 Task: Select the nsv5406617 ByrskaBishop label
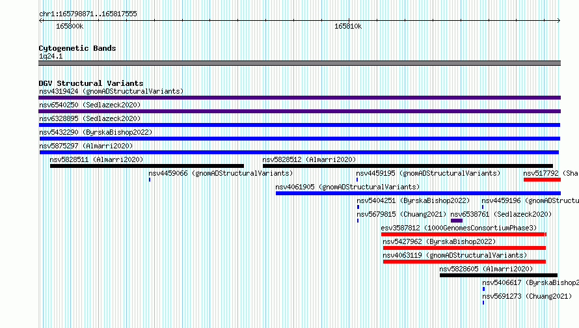531,282
